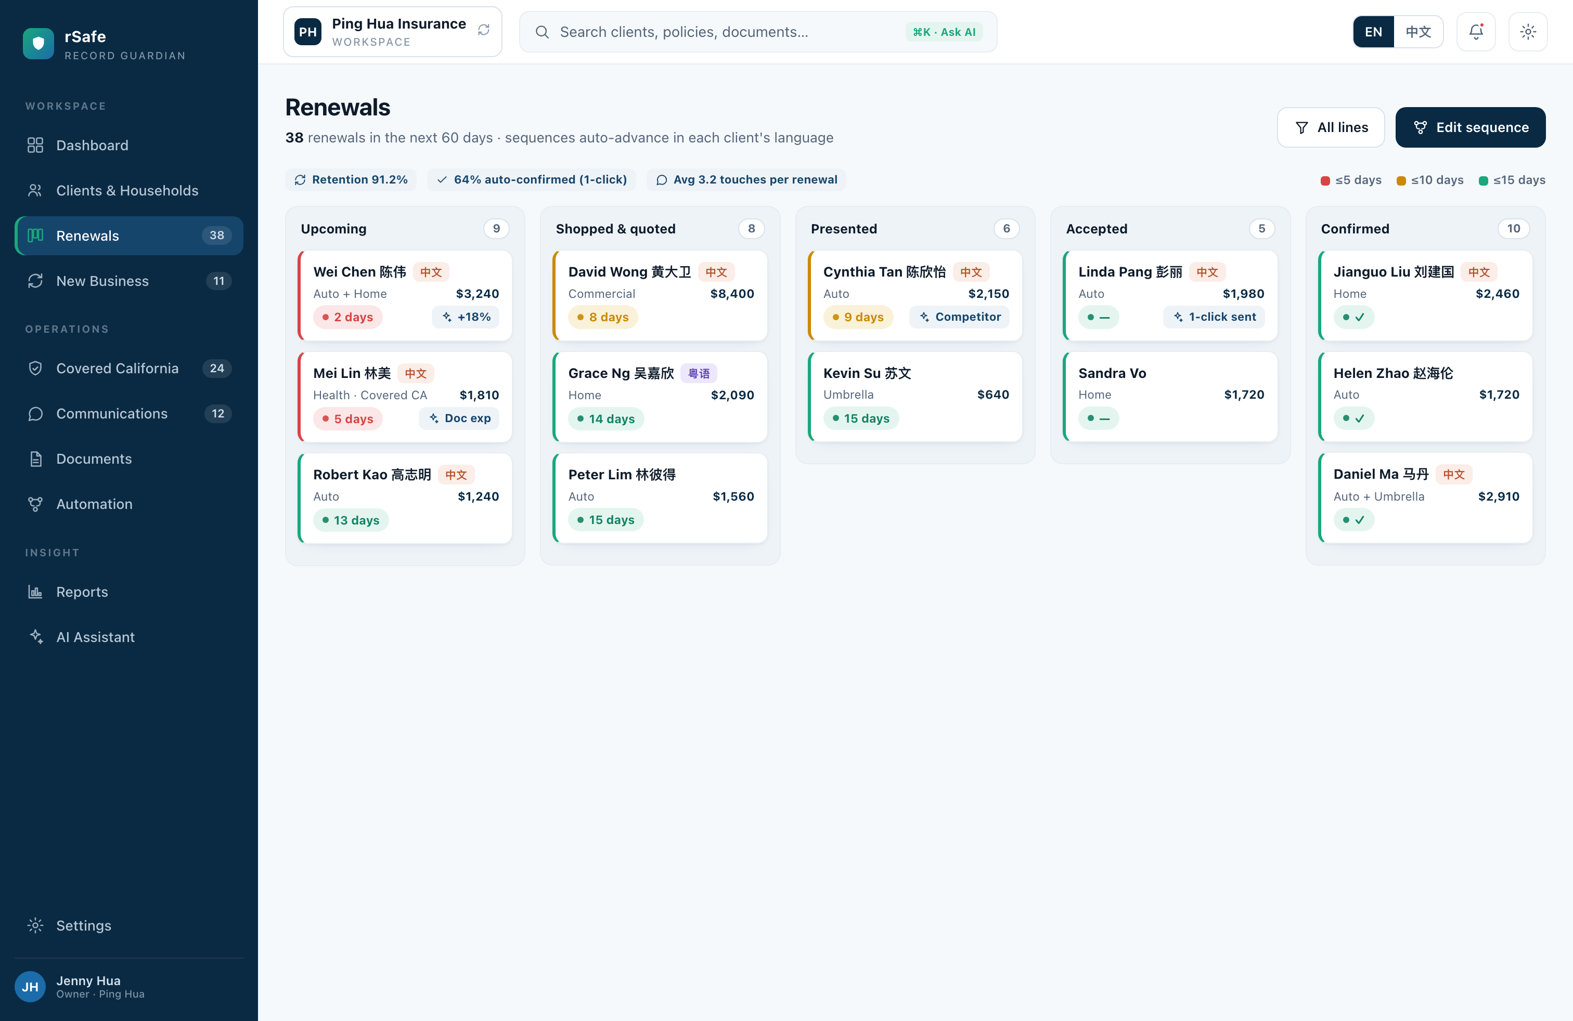Click the 64% auto-confirmed chip
1573x1021 pixels.
532,180
